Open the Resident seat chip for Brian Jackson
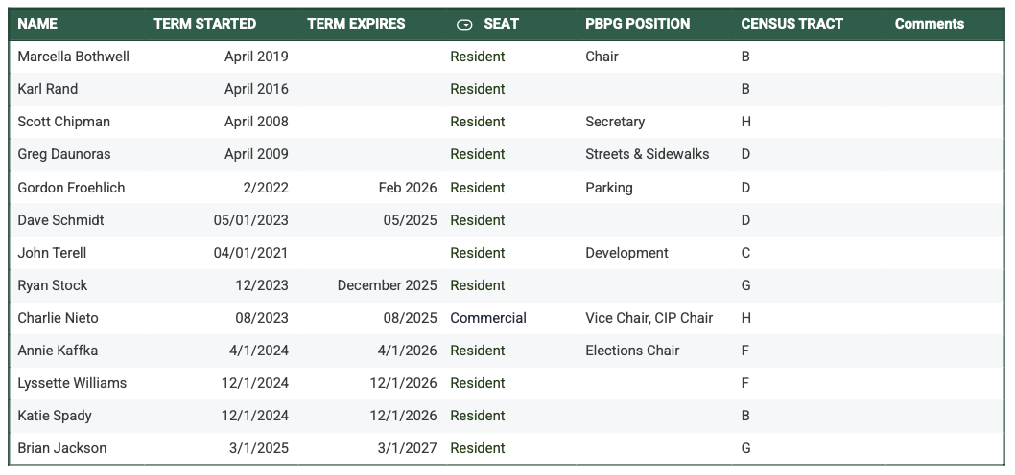Screen dimensions: 1015x475 pos(478,448)
